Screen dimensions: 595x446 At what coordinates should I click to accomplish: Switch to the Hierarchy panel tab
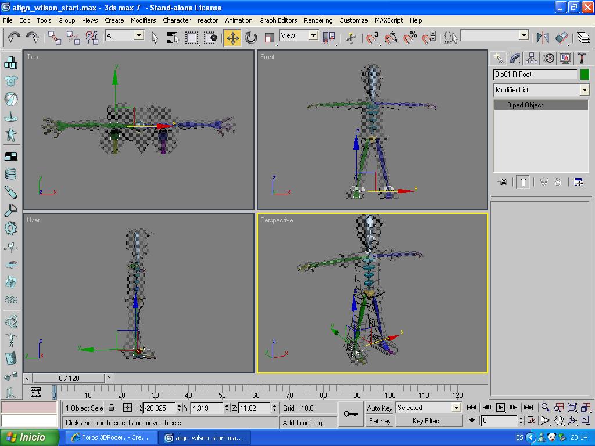point(531,58)
